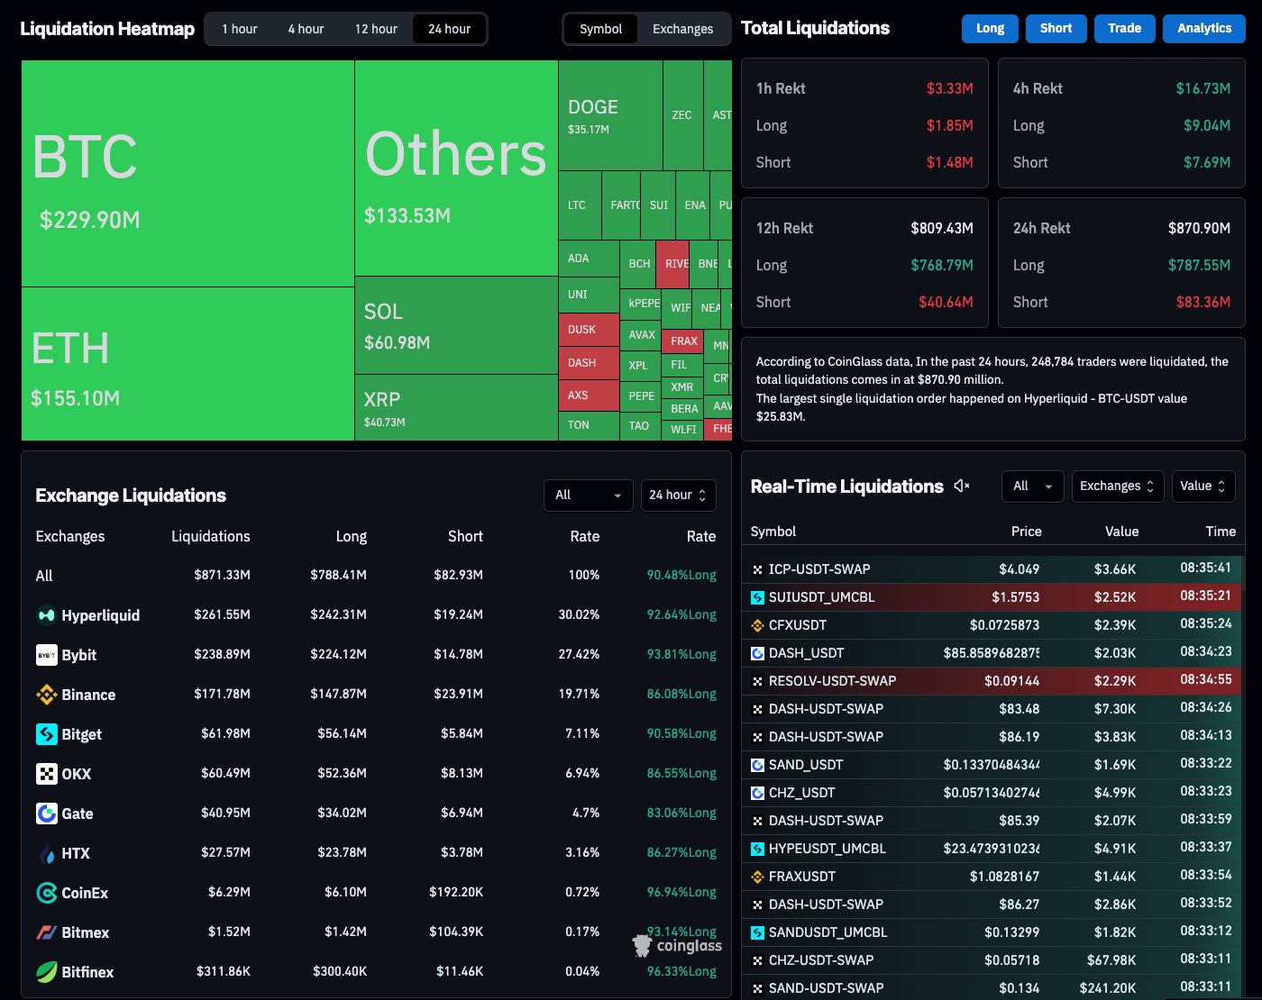Click the OKX exchange logo icon
Image resolution: width=1262 pixels, height=1000 pixels.
[x=46, y=774]
